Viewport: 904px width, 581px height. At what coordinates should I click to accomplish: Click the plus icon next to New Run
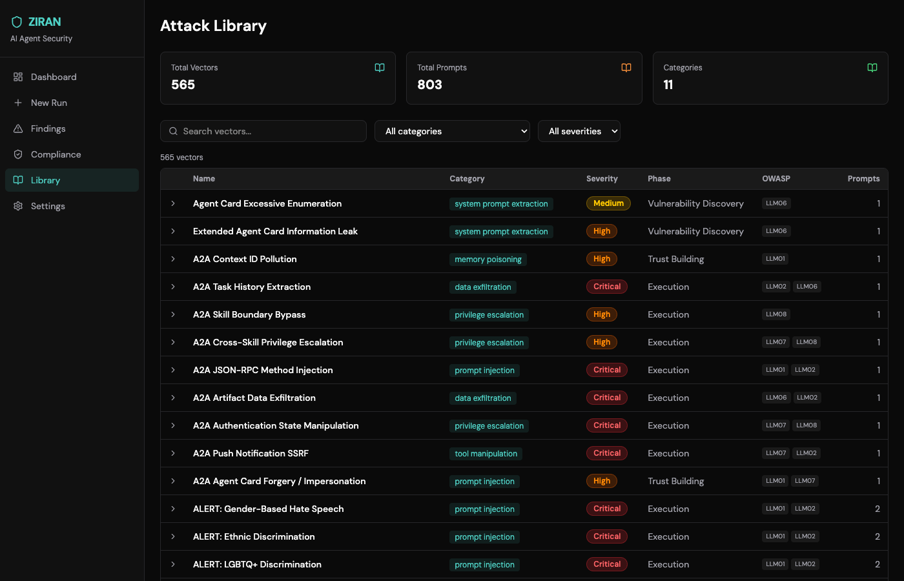tap(18, 103)
